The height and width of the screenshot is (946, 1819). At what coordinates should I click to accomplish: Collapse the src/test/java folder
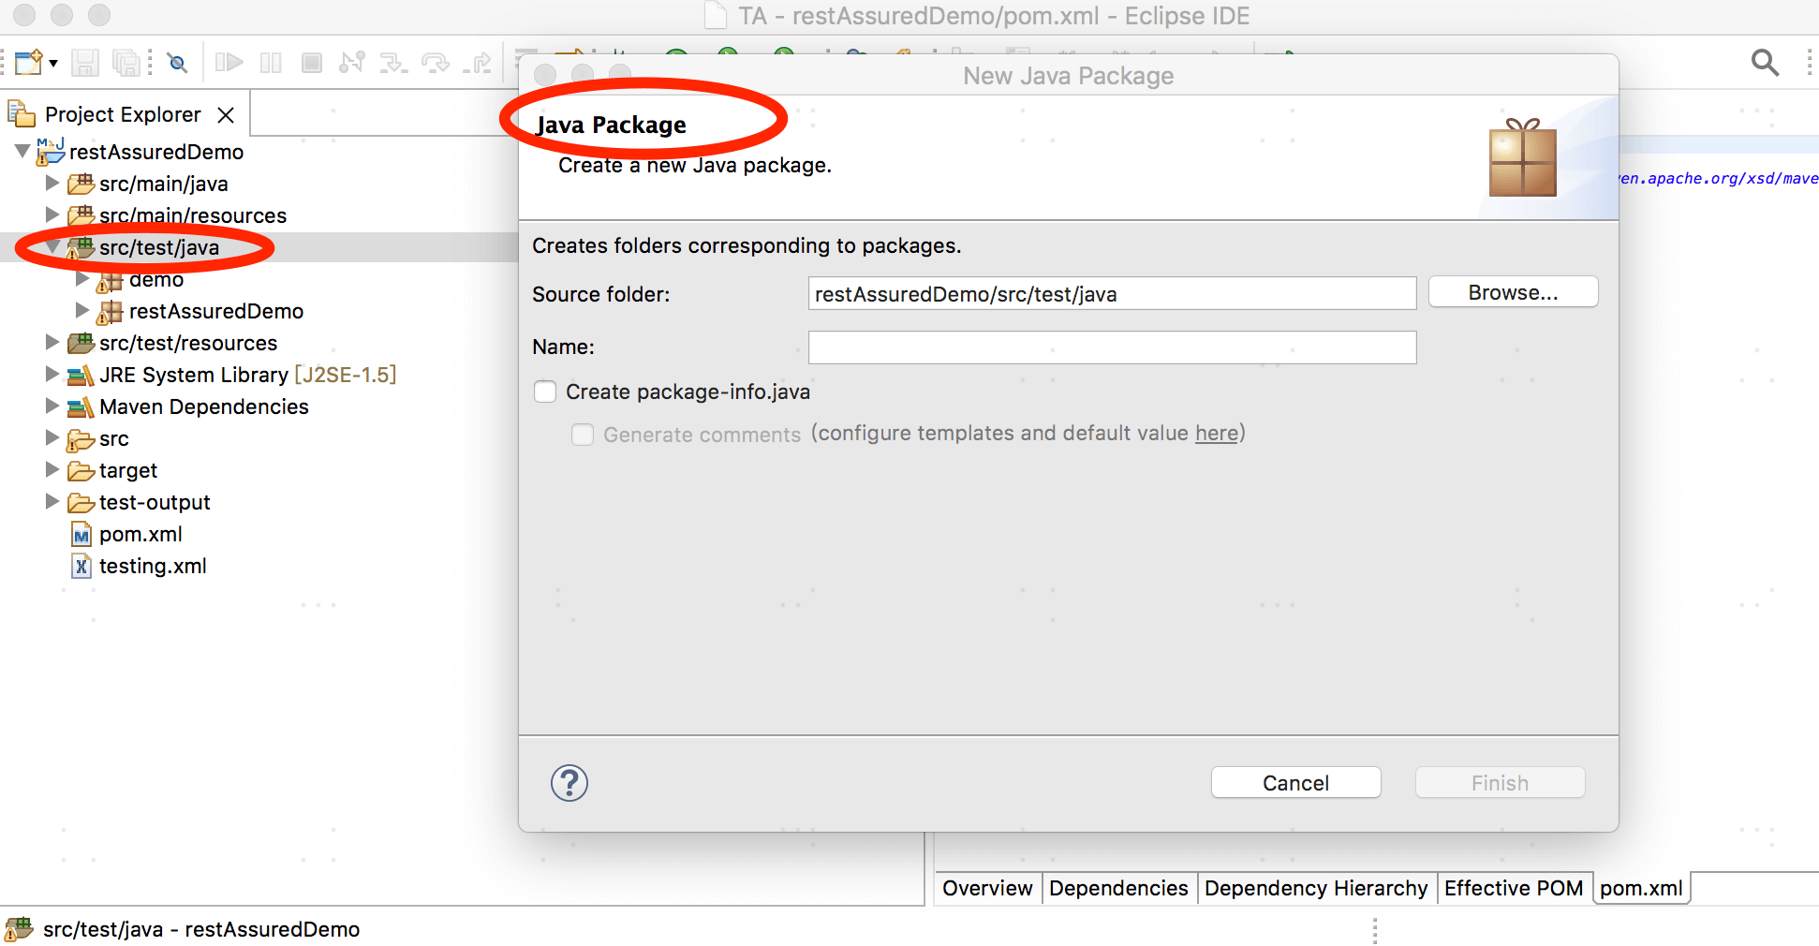pyautogui.click(x=52, y=246)
